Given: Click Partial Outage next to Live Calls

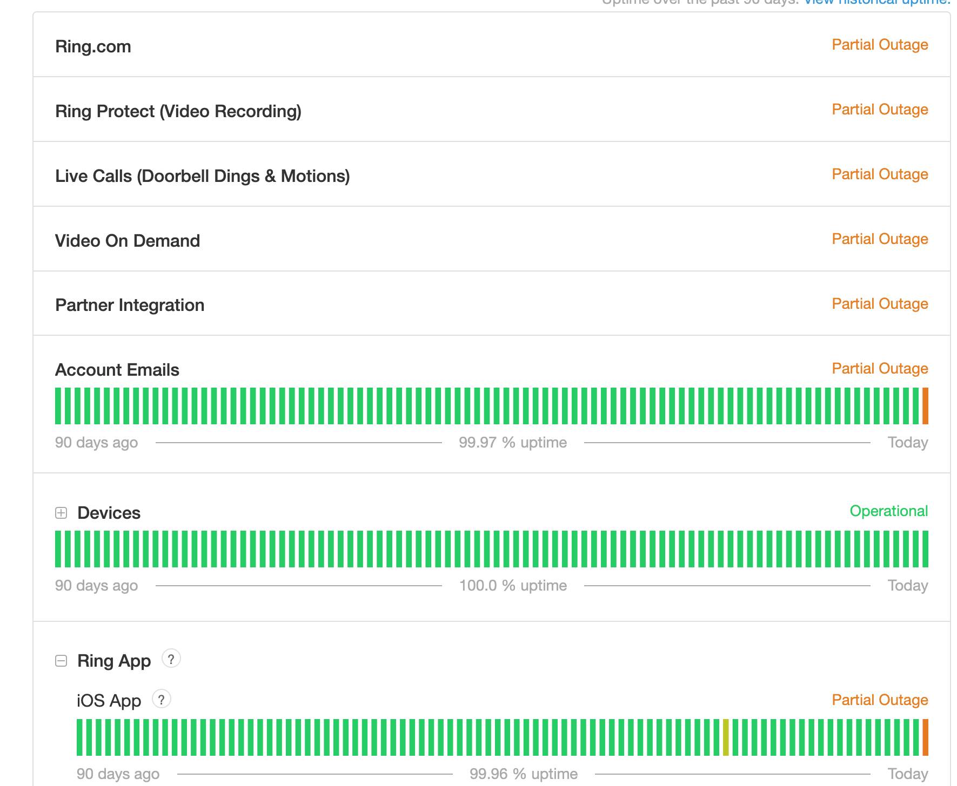Looking at the screenshot, I should [x=879, y=174].
